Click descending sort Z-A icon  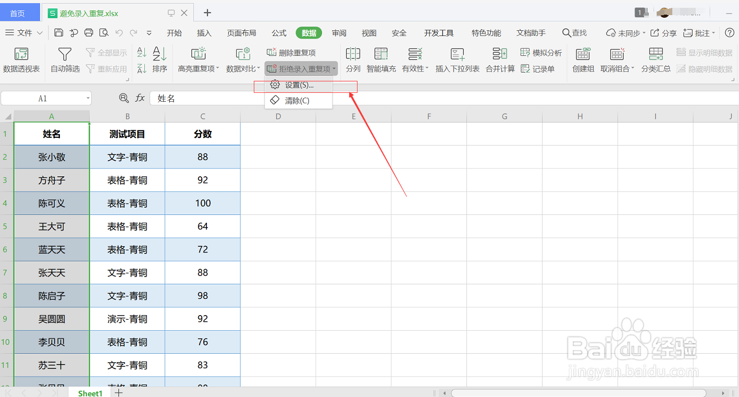point(141,68)
